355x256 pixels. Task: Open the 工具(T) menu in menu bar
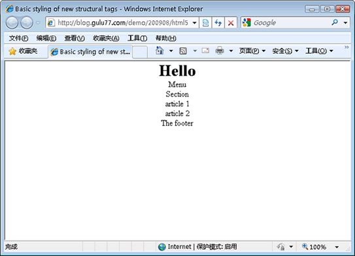point(137,38)
